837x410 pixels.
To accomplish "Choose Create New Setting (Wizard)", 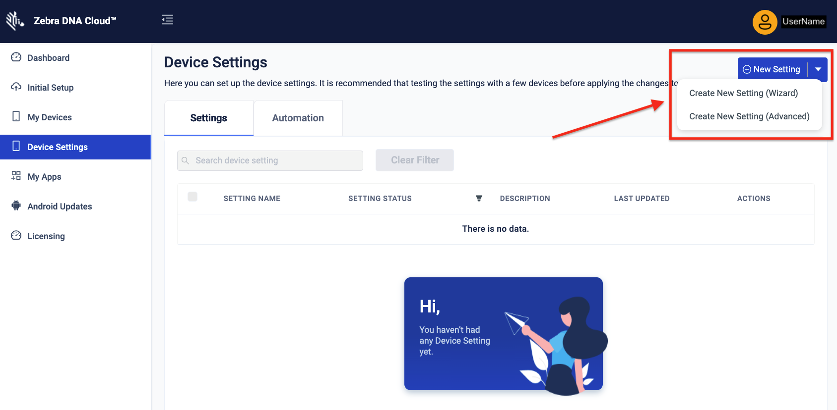I will pyautogui.click(x=743, y=93).
